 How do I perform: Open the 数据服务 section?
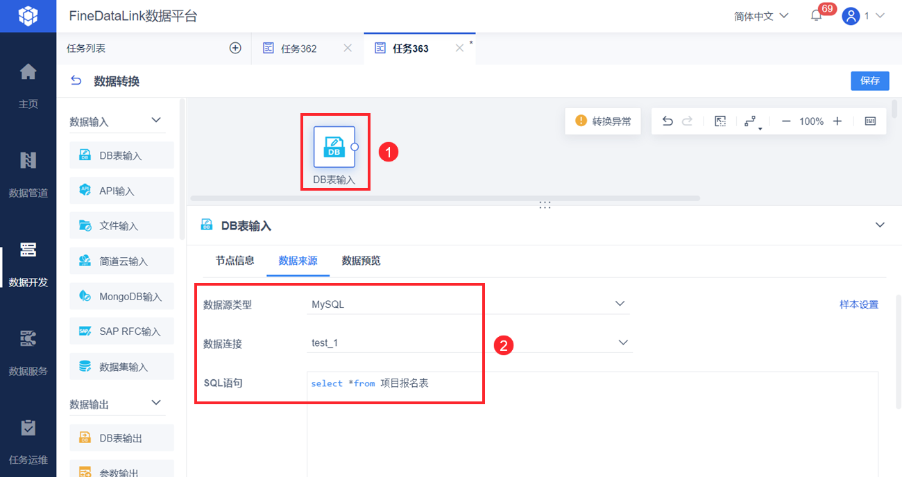[28, 353]
